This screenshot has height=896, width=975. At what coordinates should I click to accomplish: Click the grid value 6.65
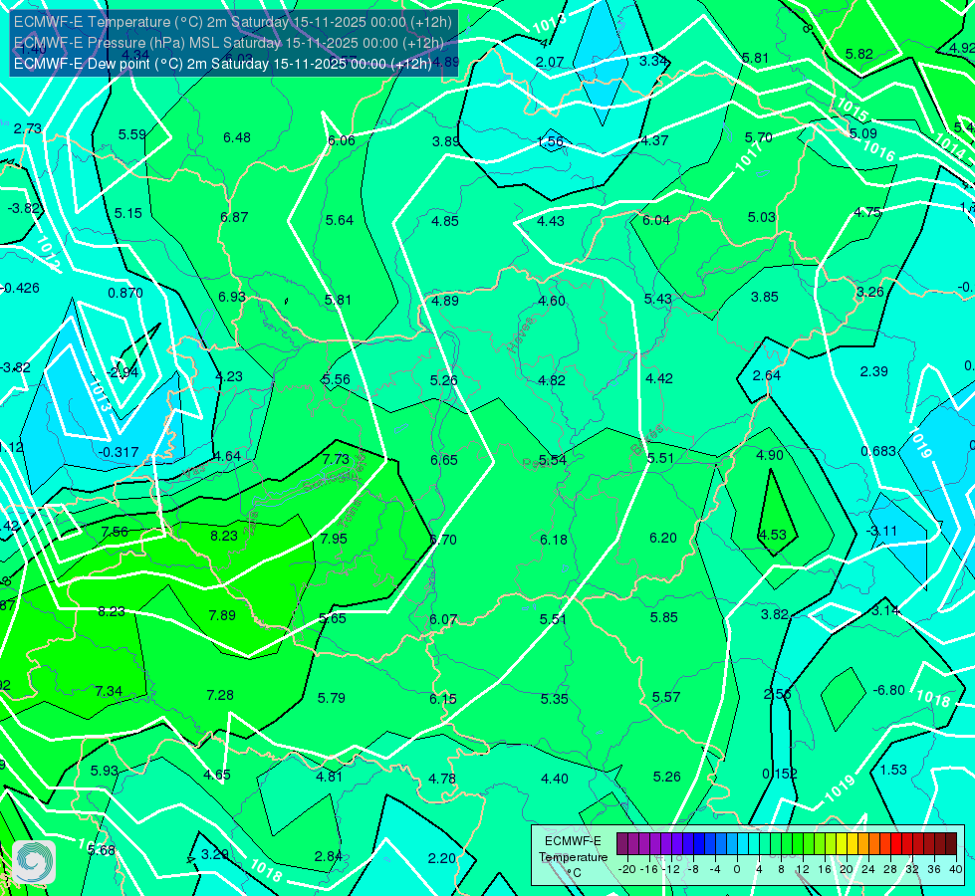[444, 460]
